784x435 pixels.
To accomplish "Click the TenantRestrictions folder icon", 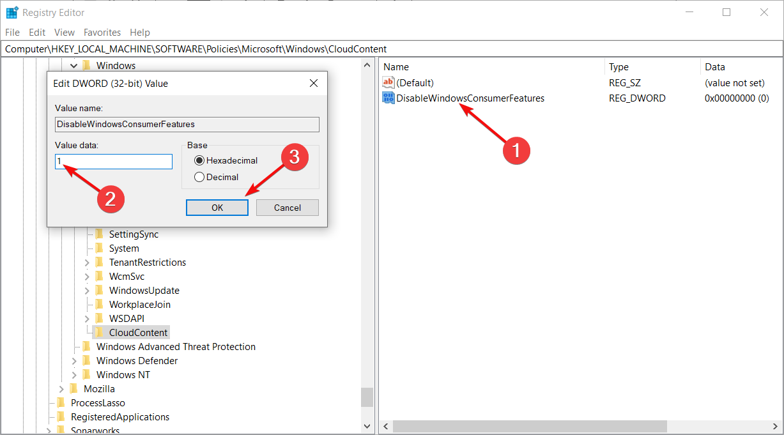I will 99,262.
